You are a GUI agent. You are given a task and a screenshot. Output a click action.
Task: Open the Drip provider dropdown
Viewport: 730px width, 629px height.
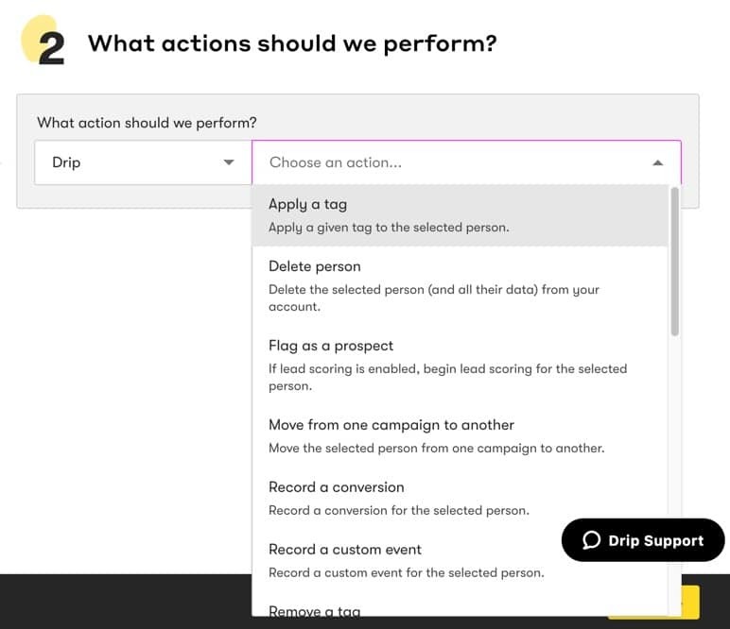144,162
